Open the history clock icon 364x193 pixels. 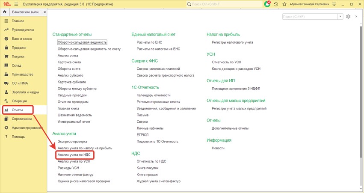276,4
